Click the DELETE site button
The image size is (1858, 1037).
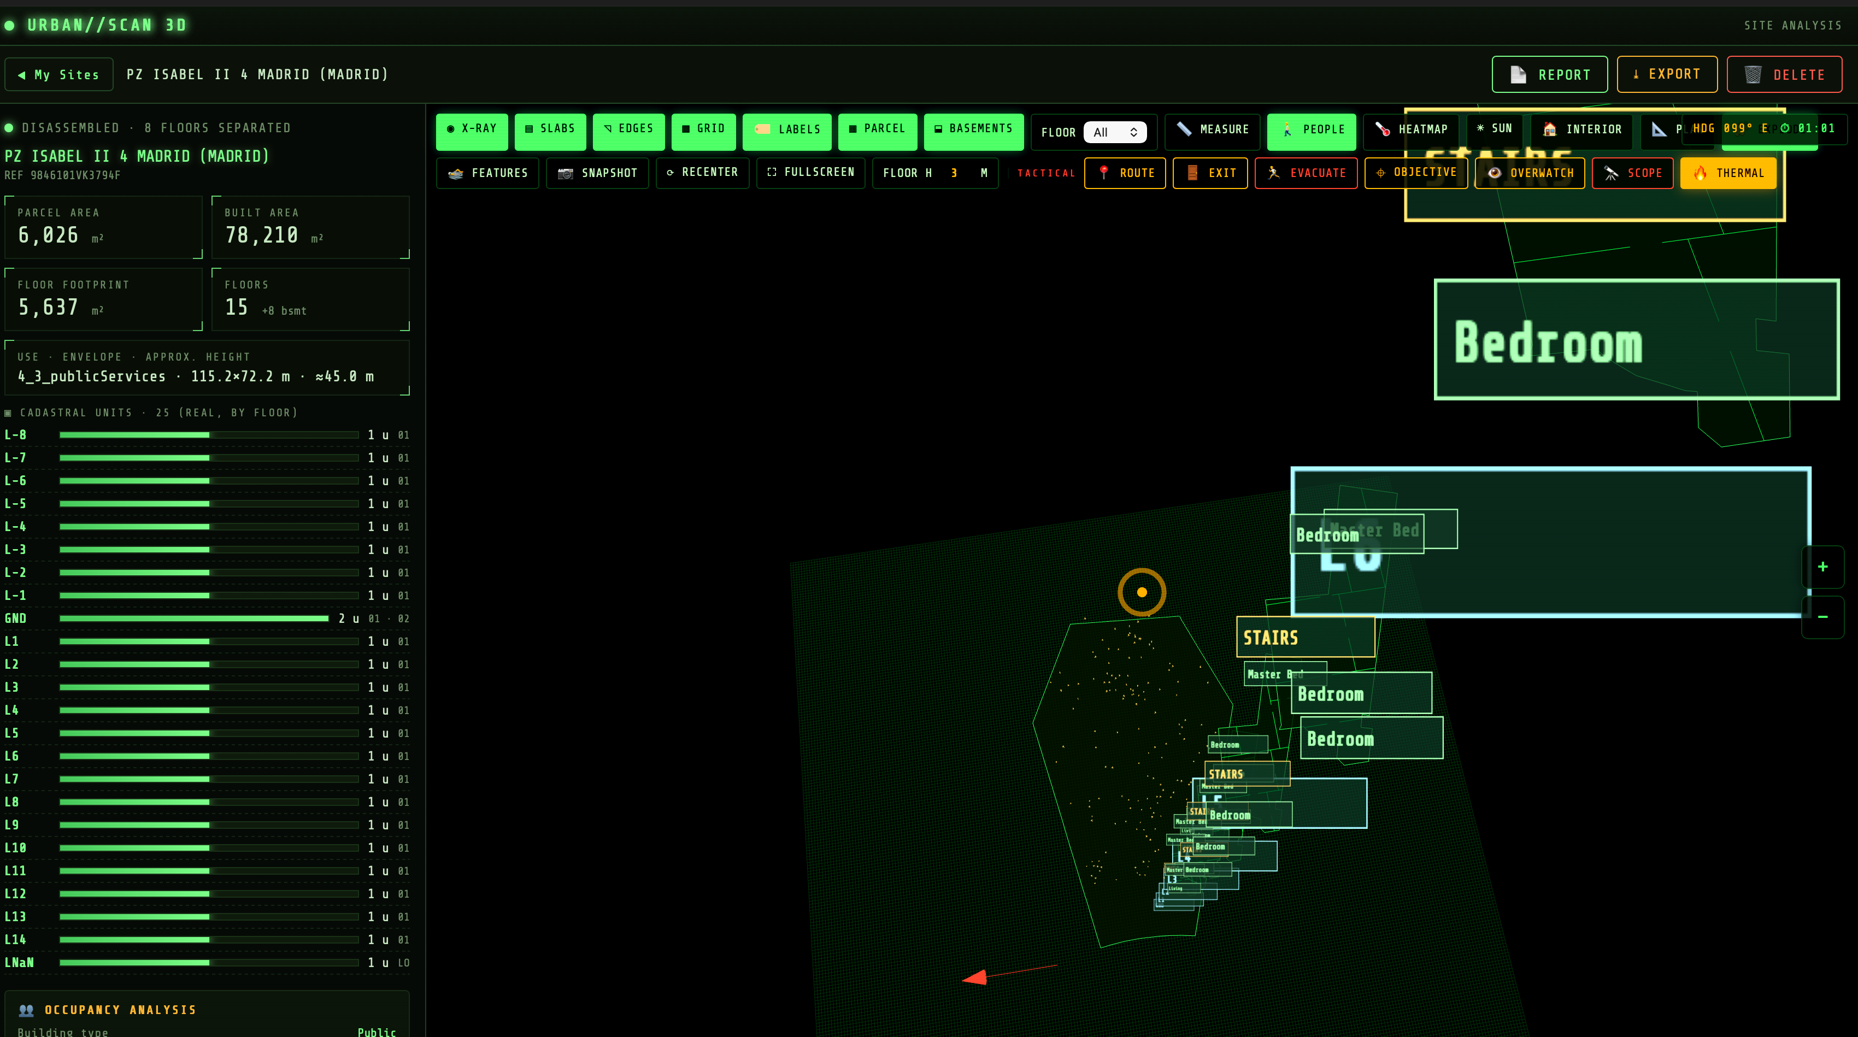pos(1784,74)
